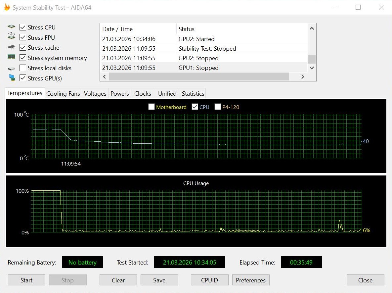392x293 pixels.
Task: Click the local disk drive icon
Action: [11, 68]
